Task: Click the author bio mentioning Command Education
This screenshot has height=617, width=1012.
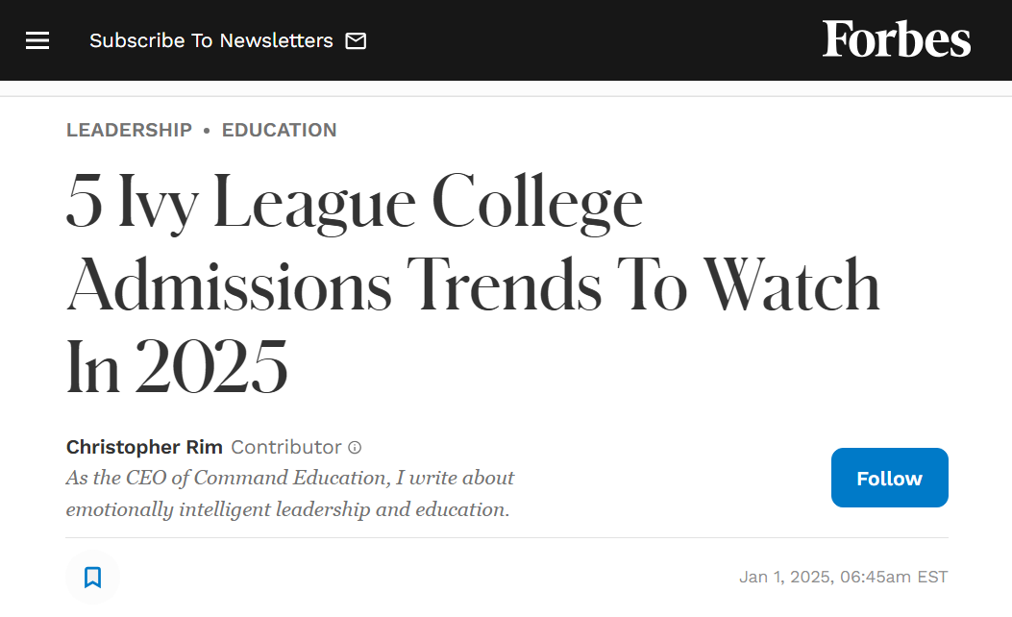Action: pyautogui.click(x=290, y=478)
